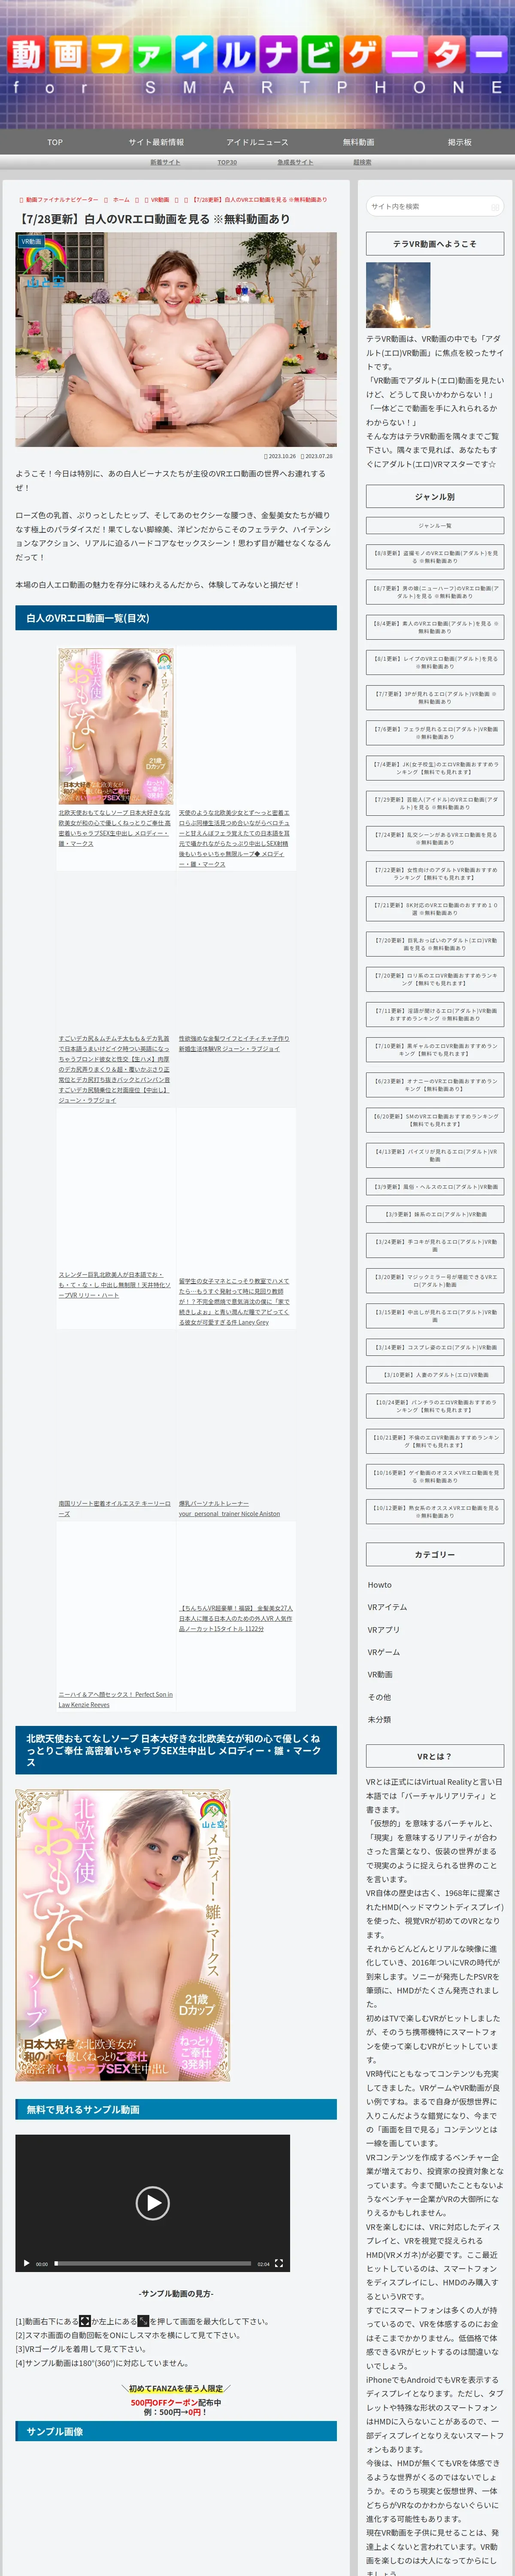Open the first thumbnail in the contents list
This screenshot has height=2576, width=515.
click(115, 726)
